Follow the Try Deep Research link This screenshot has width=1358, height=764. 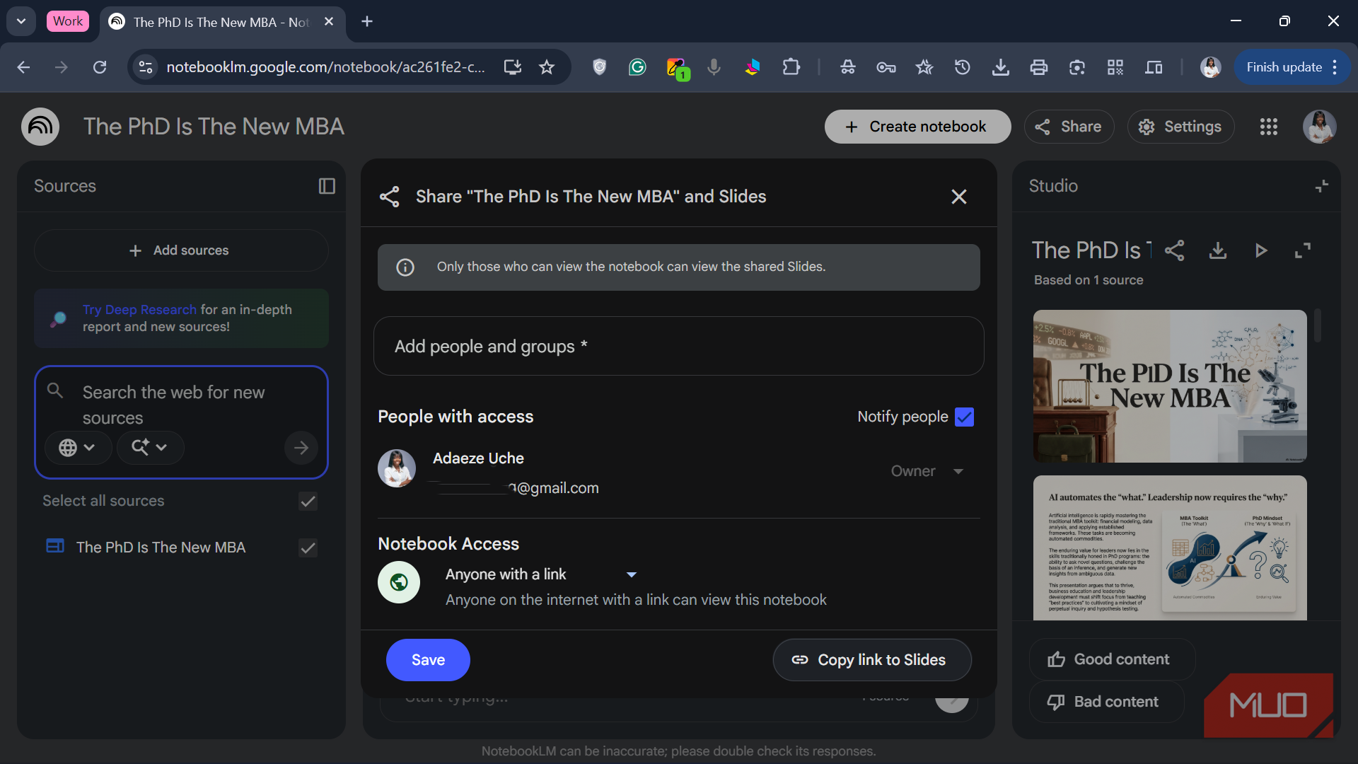(139, 310)
